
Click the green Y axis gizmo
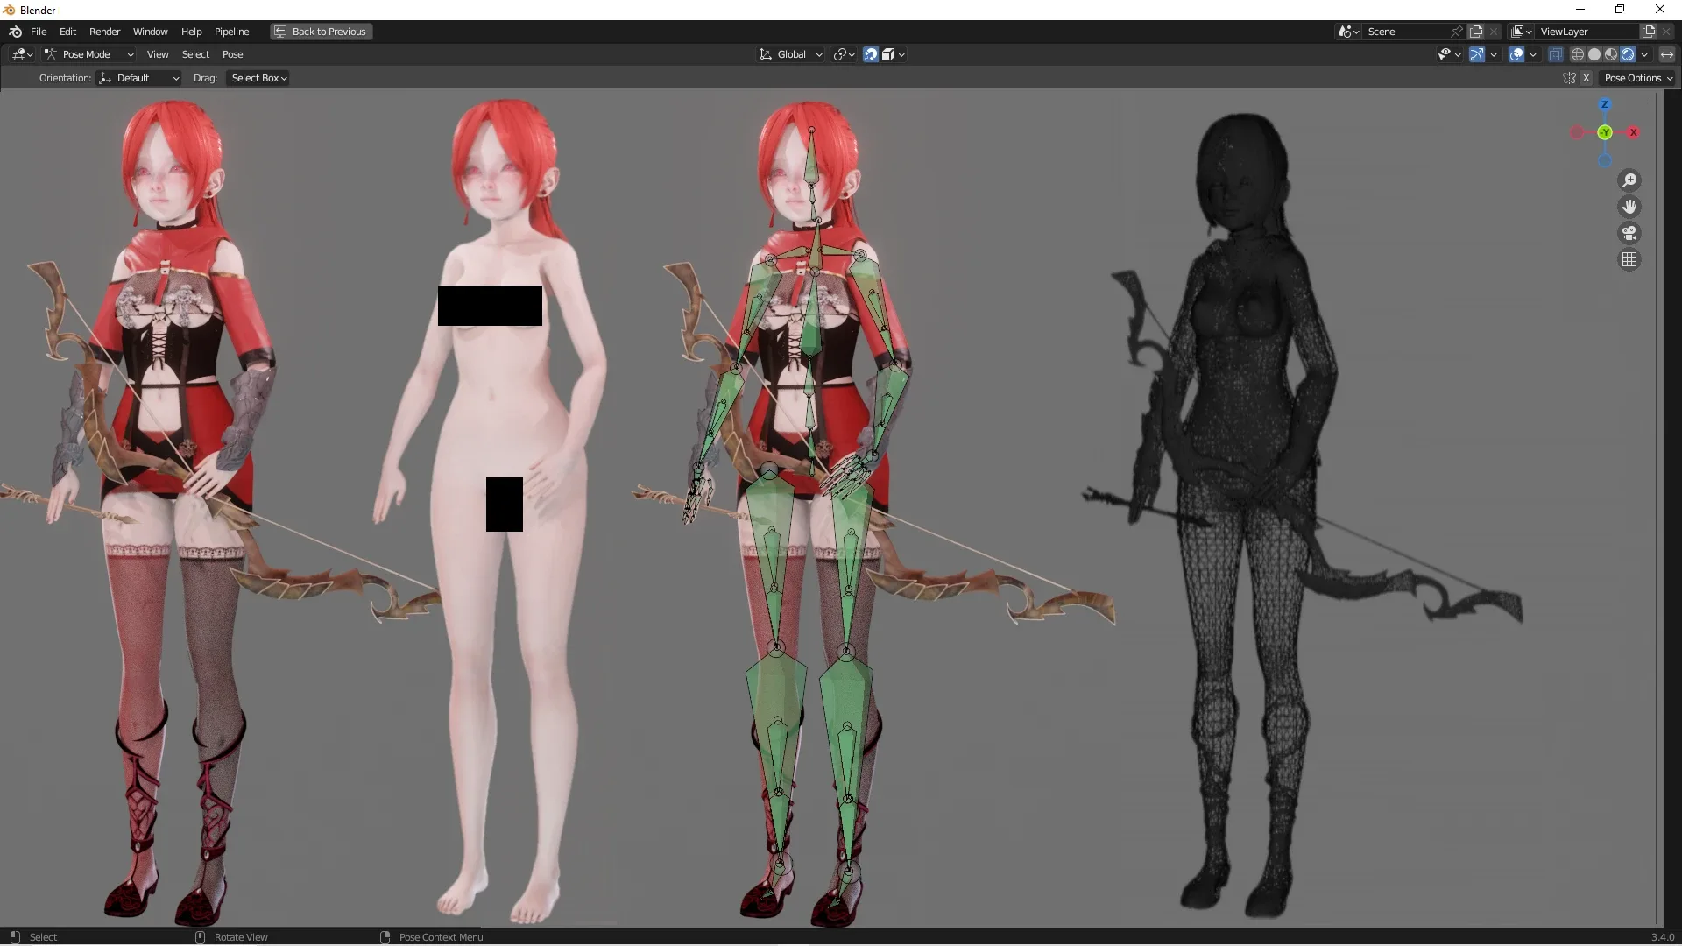pyautogui.click(x=1605, y=132)
